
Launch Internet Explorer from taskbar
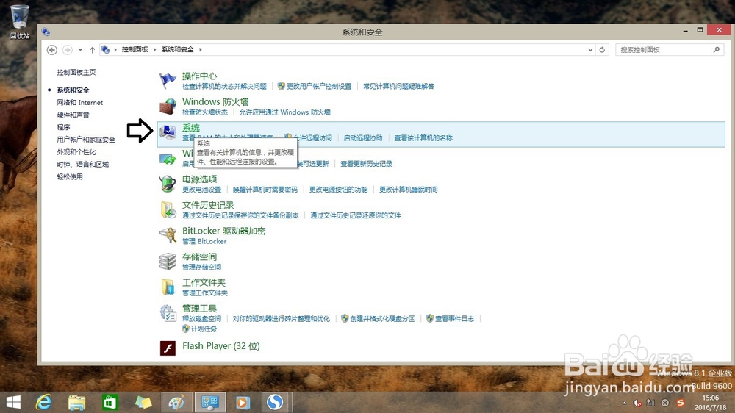point(43,402)
